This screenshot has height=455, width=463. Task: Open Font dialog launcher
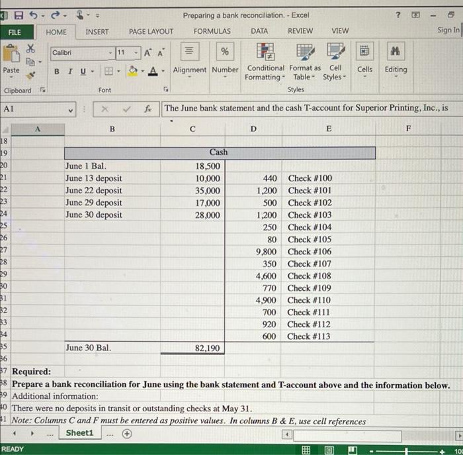click(166, 89)
